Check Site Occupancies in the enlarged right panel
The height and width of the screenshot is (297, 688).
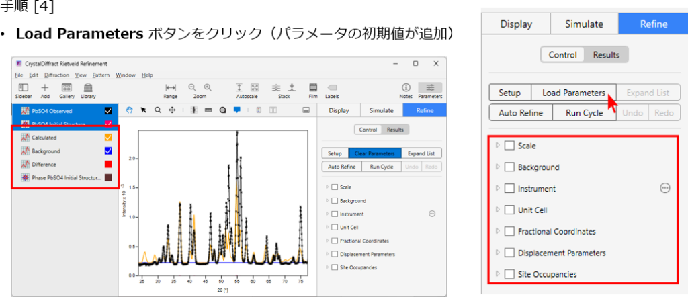pos(510,274)
